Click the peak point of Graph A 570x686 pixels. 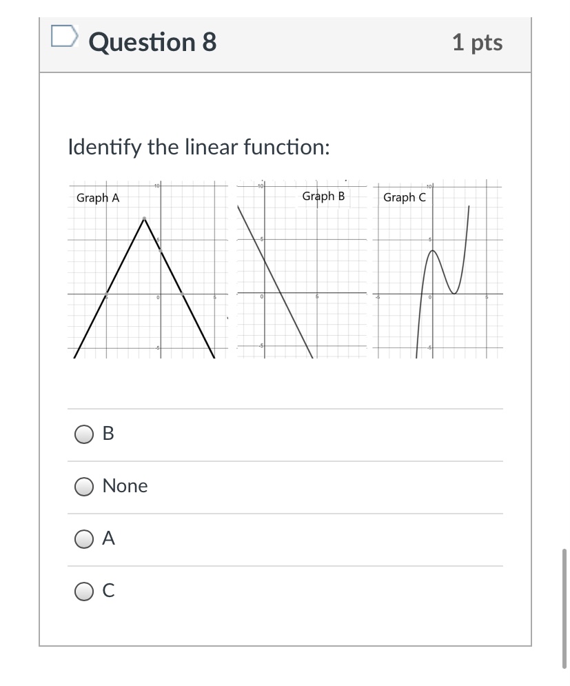[x=144, y=219]
